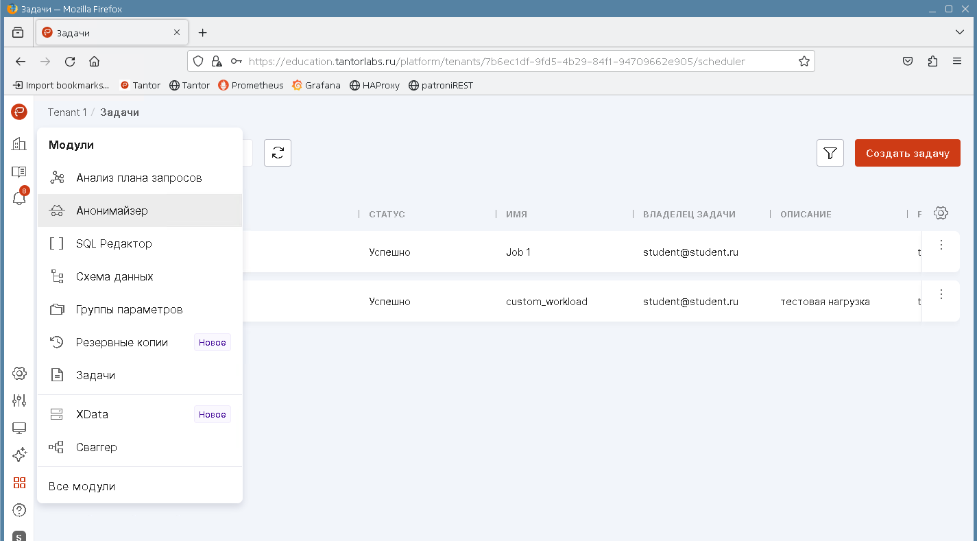
Task: Open table column settings gear
Action: click(941, 213)
